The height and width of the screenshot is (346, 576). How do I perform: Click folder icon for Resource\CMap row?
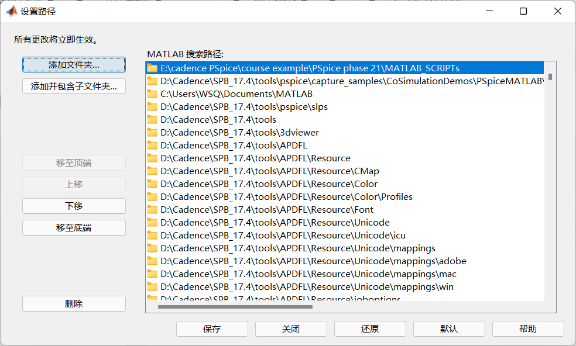coord(152,171)
